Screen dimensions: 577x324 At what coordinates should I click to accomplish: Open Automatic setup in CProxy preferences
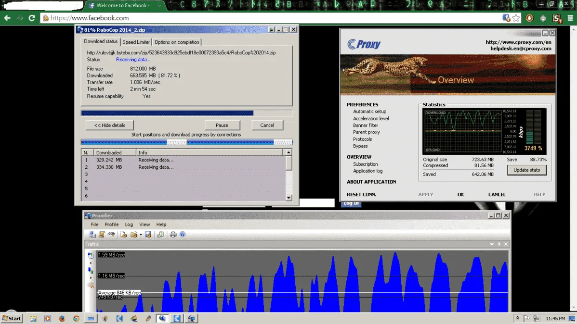369,112
